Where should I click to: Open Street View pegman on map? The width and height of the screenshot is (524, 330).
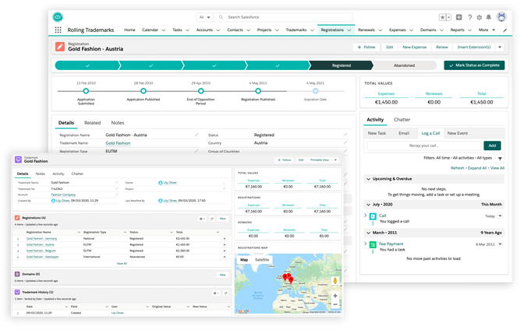335,281
